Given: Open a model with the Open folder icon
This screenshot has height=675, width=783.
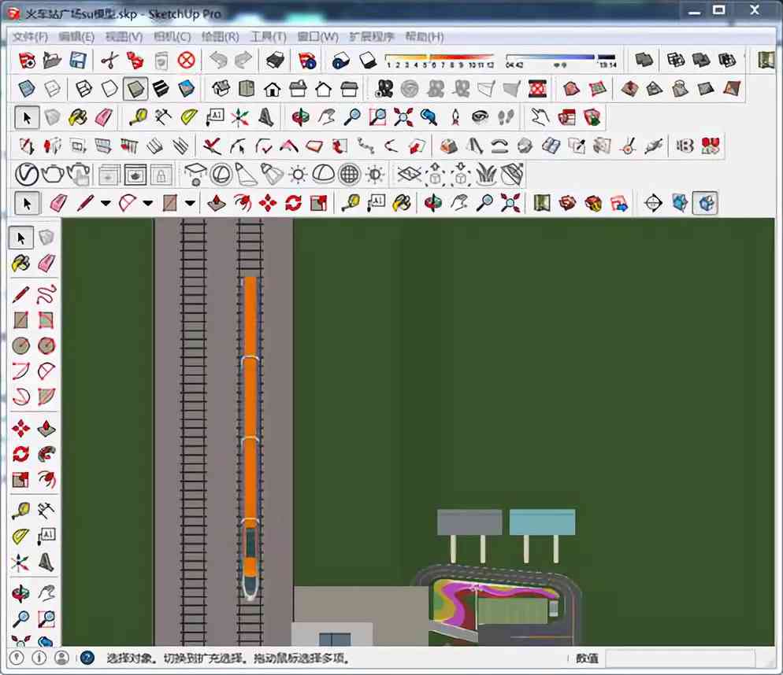Looking at the screenshot, I should click(53, 61).
